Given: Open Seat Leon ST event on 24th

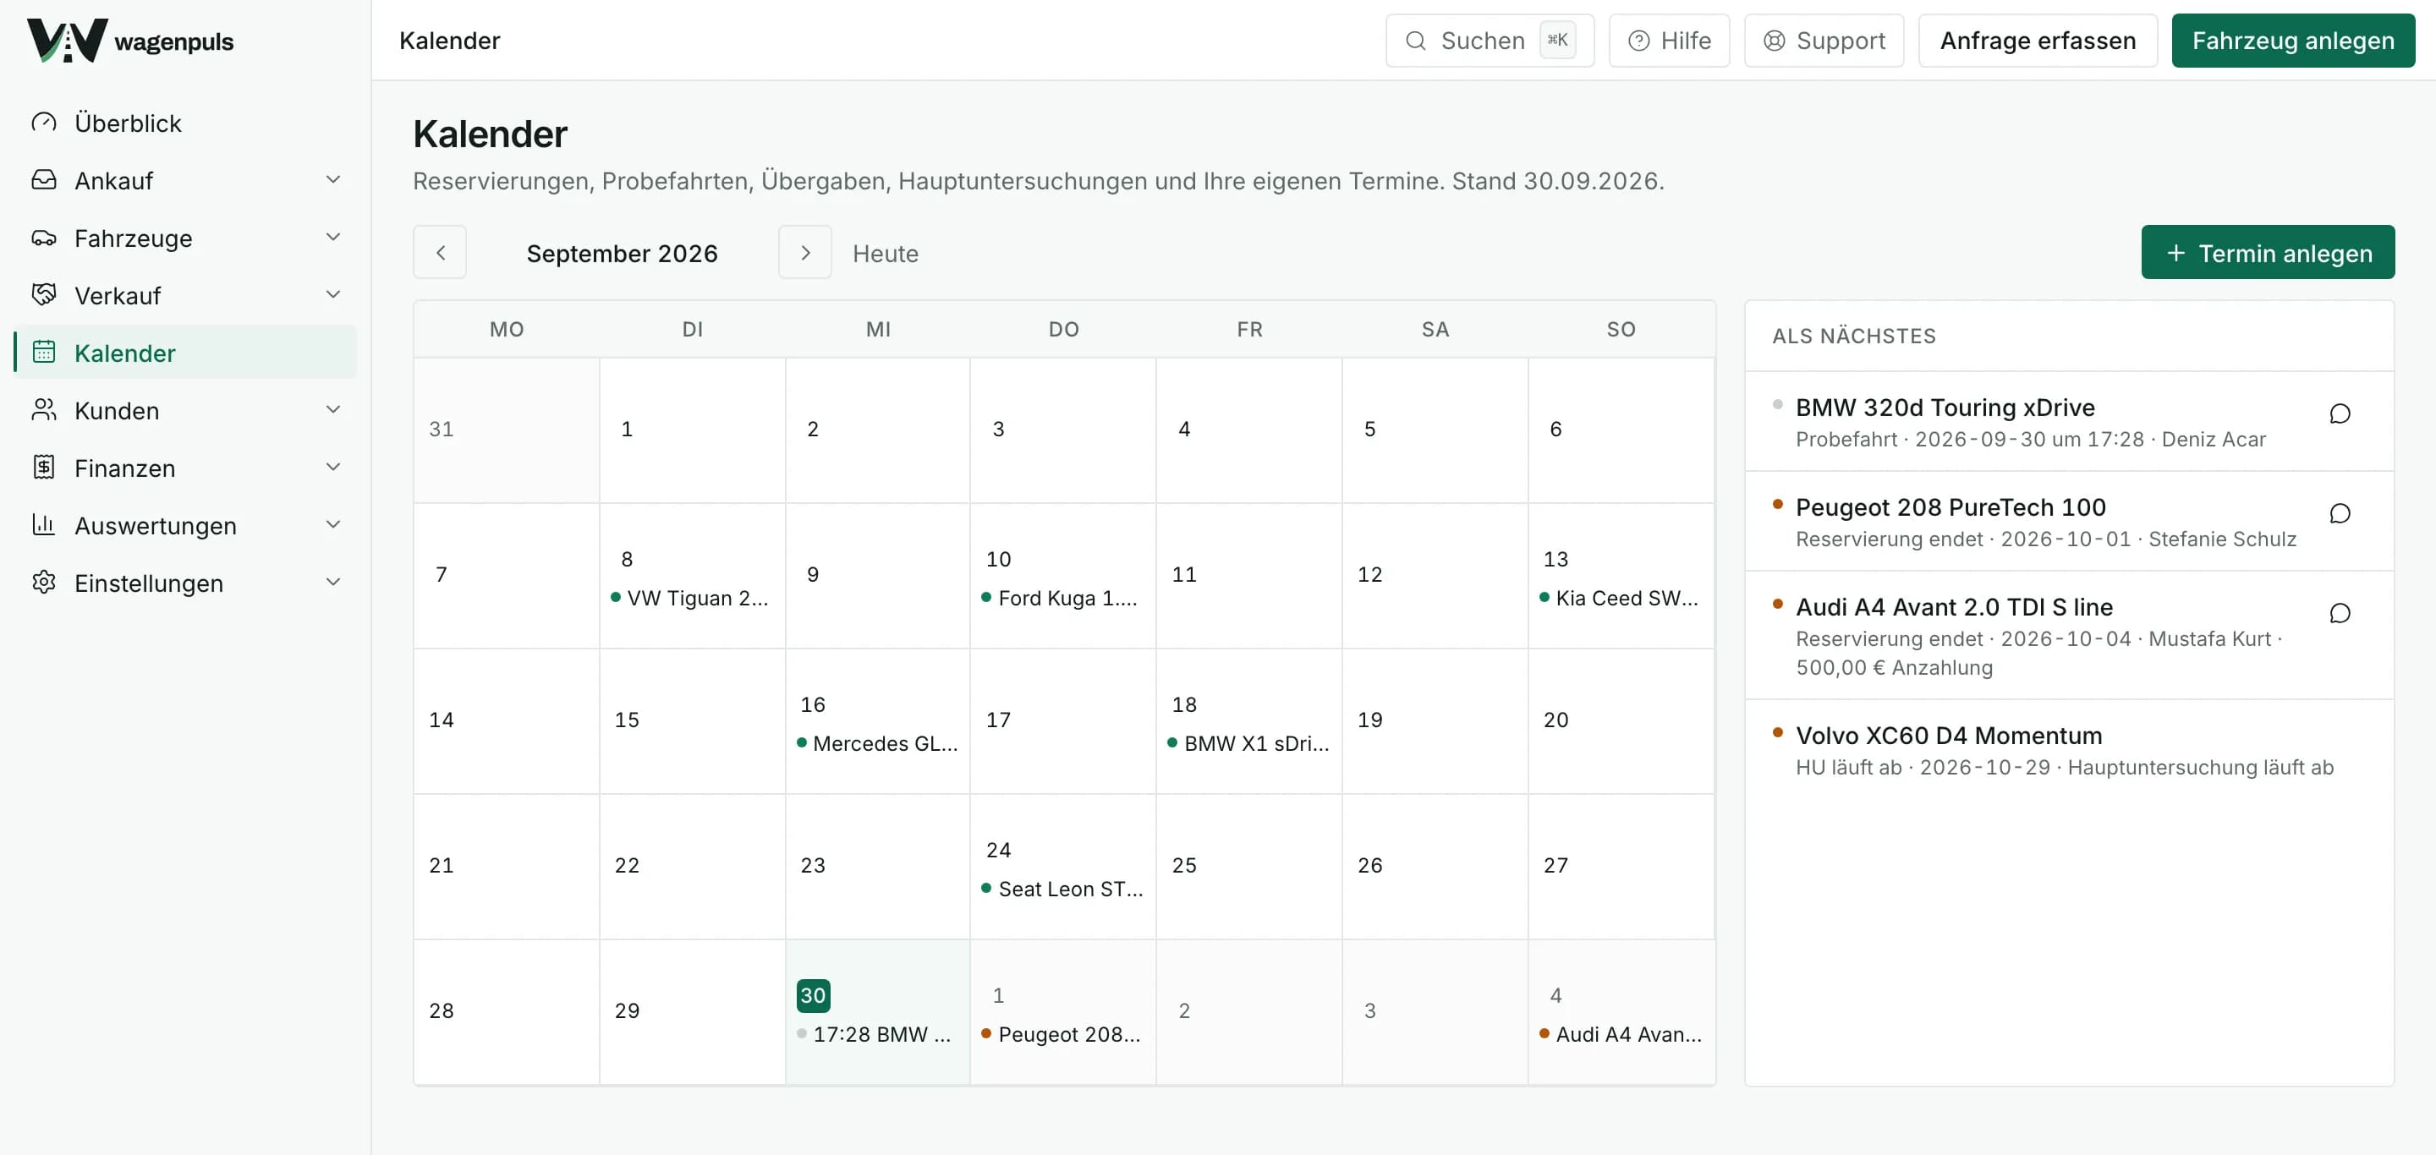Looking at the screenshot, I should click(x=1063, y=890).
